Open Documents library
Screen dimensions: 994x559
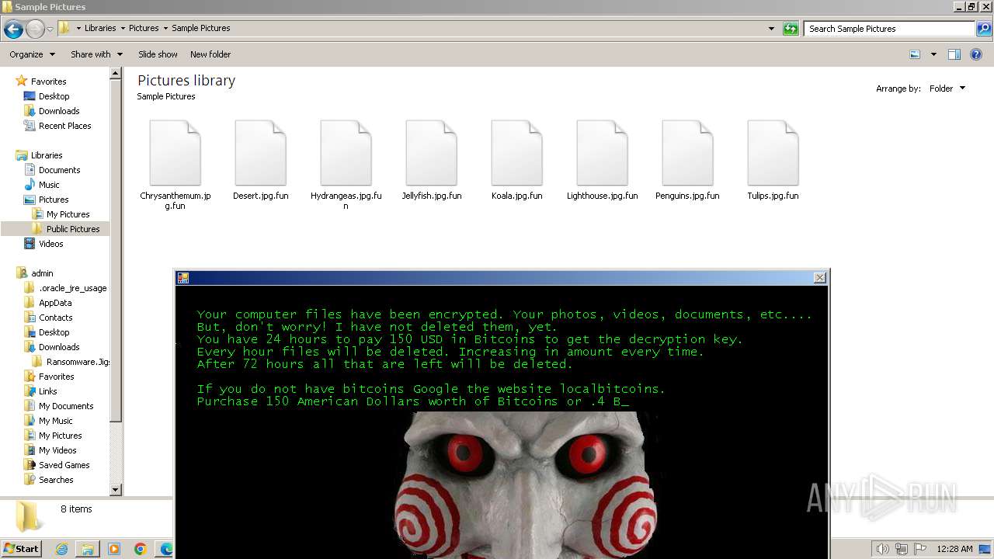[x=59, y=170]
